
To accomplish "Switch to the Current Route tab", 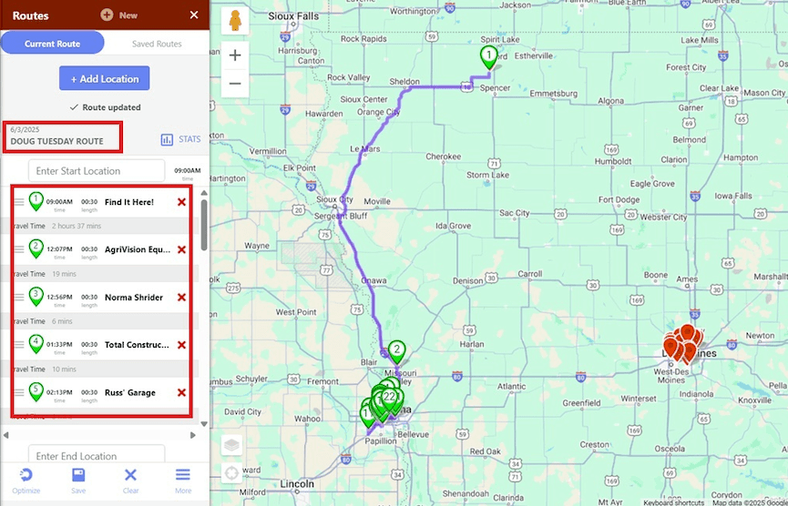I will 52,44.
